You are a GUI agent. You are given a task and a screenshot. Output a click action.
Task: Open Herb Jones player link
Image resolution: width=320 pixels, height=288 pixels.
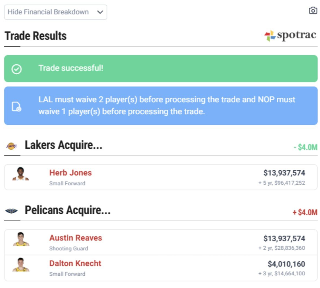70,173
